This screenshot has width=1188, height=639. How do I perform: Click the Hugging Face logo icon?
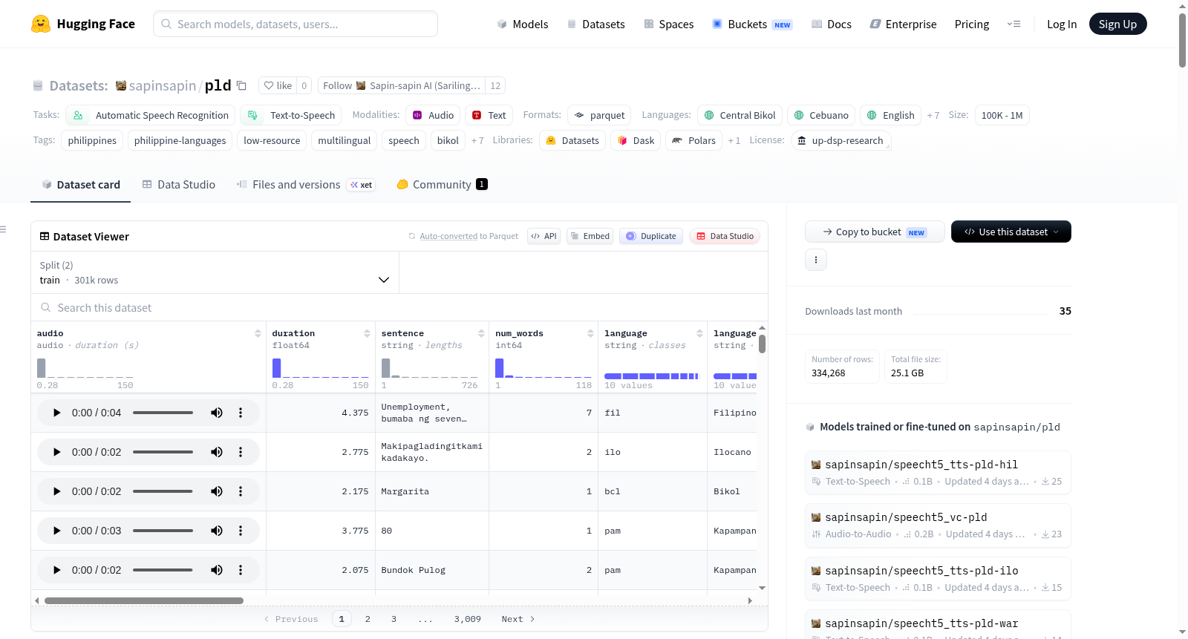tap(41, 24)
